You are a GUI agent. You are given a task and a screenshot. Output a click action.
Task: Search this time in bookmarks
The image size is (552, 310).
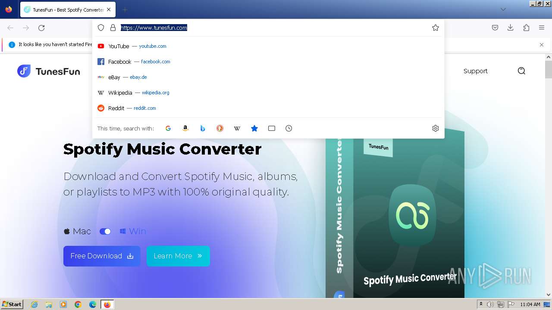tap(254, 128)
